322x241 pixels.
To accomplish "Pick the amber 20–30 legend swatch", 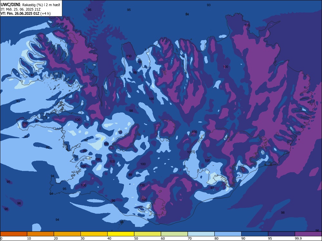I will (x=67, y=234).
